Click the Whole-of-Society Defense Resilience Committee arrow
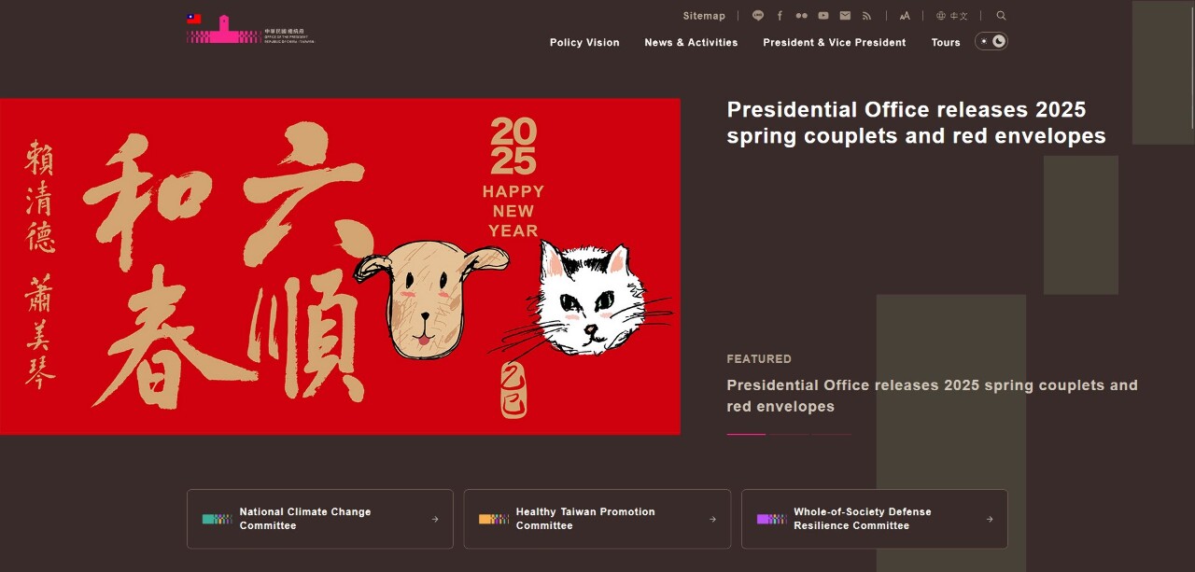 click(990, 519)
